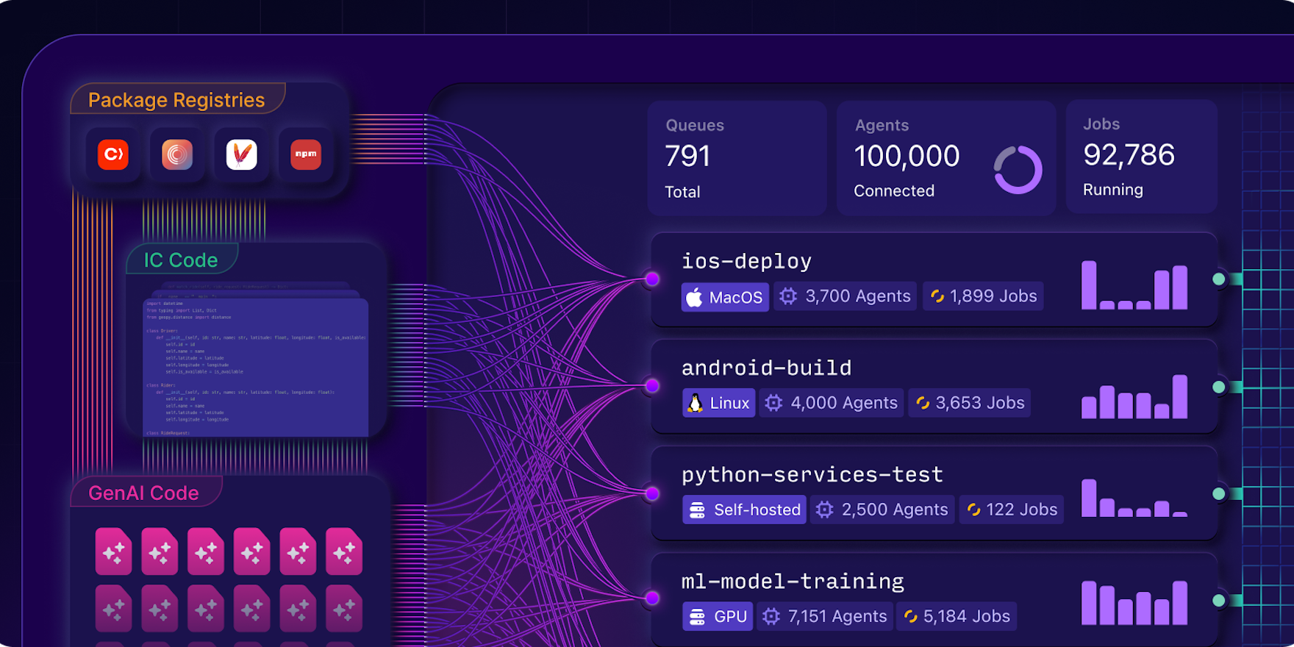Screen dimensions: 1294x647
Task: Select the GenAI Code tab label
Action: [143, 493]
